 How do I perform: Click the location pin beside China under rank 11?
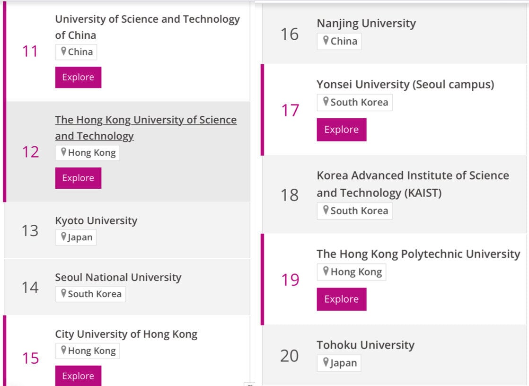(63, 51)
